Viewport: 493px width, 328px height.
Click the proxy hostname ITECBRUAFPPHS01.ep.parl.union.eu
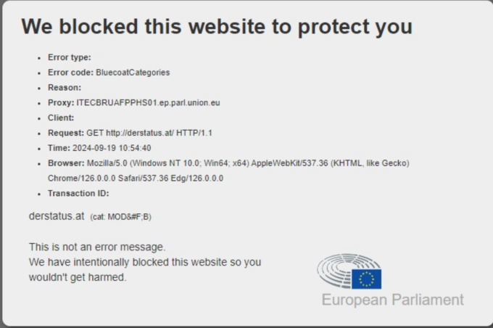coord(148,102)
